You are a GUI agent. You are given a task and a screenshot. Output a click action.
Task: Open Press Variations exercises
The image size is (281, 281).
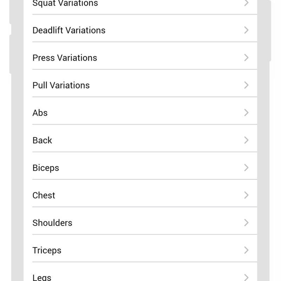140,58
